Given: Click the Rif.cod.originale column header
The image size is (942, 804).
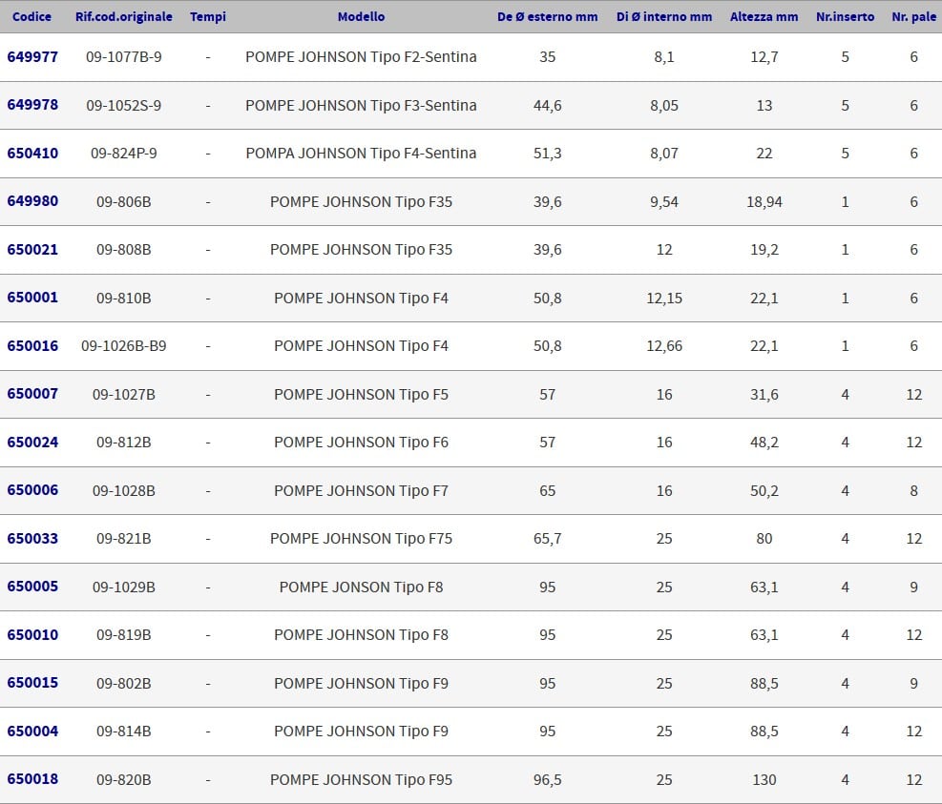Looking at the screenshot, I should tap(124, 17).
